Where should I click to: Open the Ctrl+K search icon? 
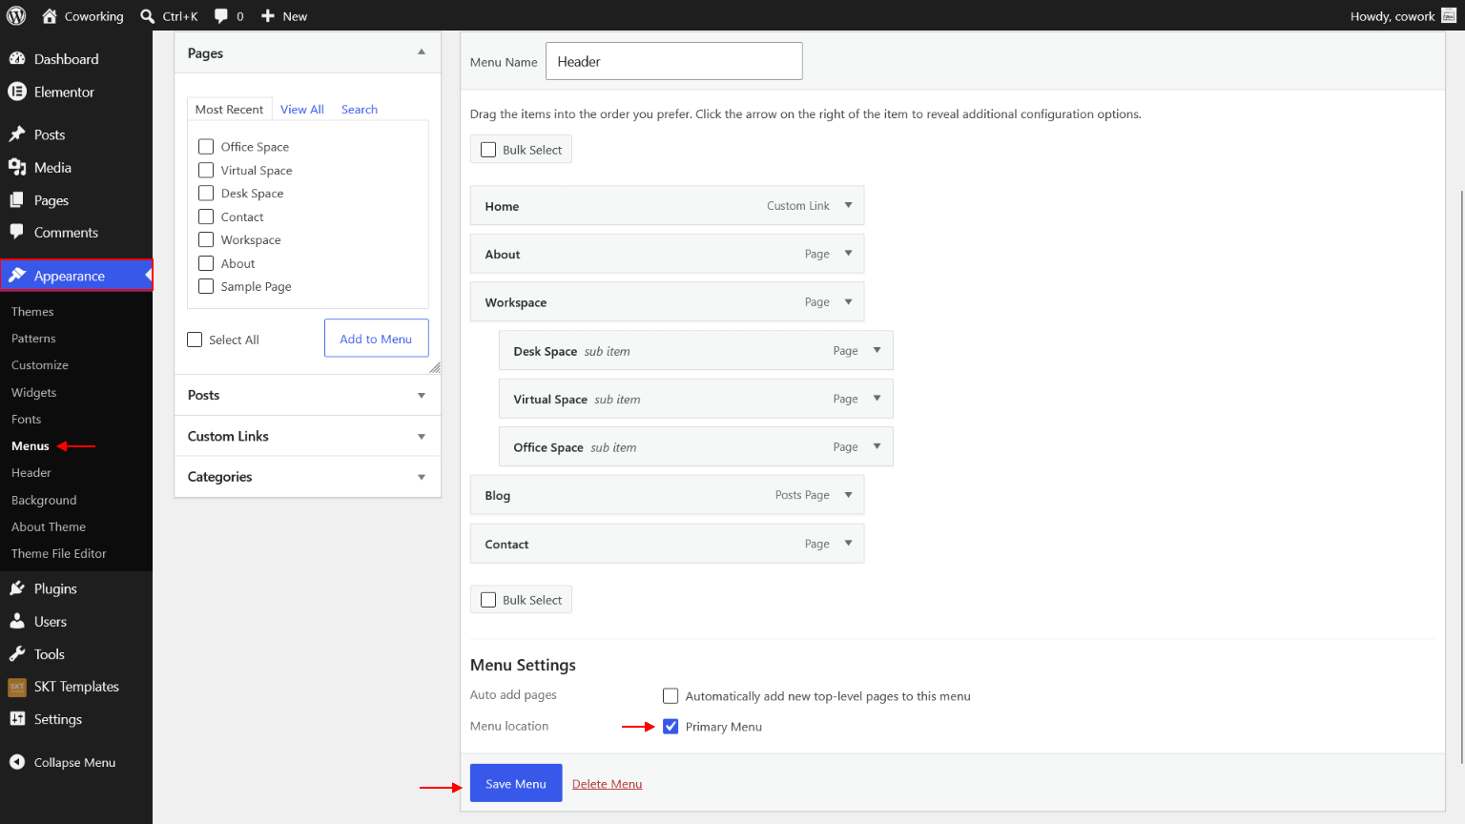tap(148, 16)
